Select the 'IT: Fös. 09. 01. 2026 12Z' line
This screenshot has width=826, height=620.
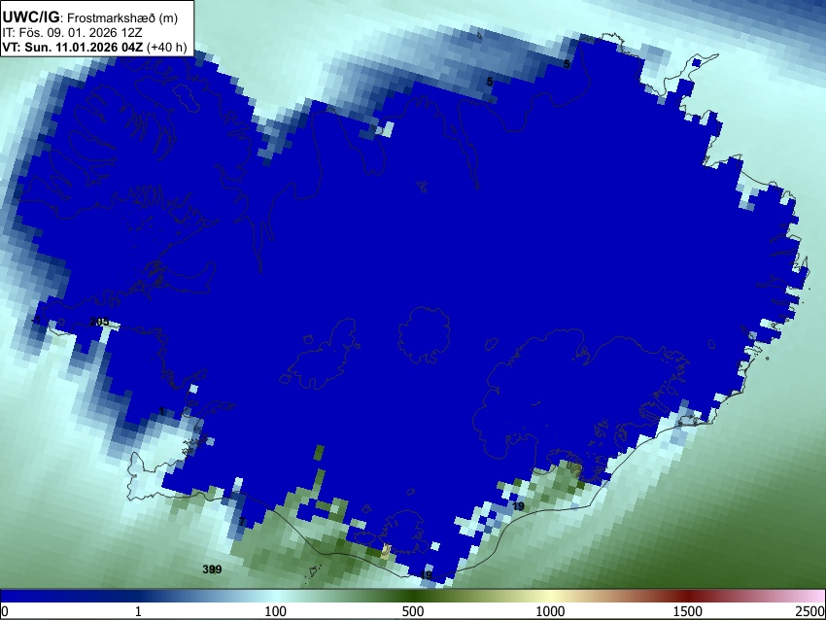(72, 33)
